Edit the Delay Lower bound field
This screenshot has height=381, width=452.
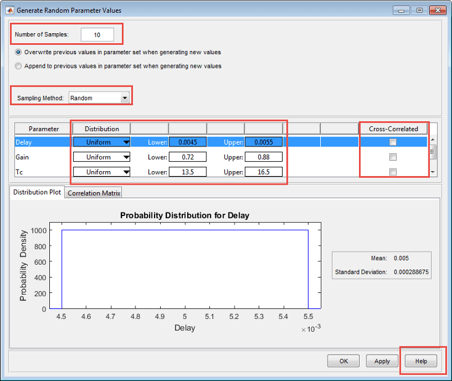pyautogui.click(x=188, y=142)
